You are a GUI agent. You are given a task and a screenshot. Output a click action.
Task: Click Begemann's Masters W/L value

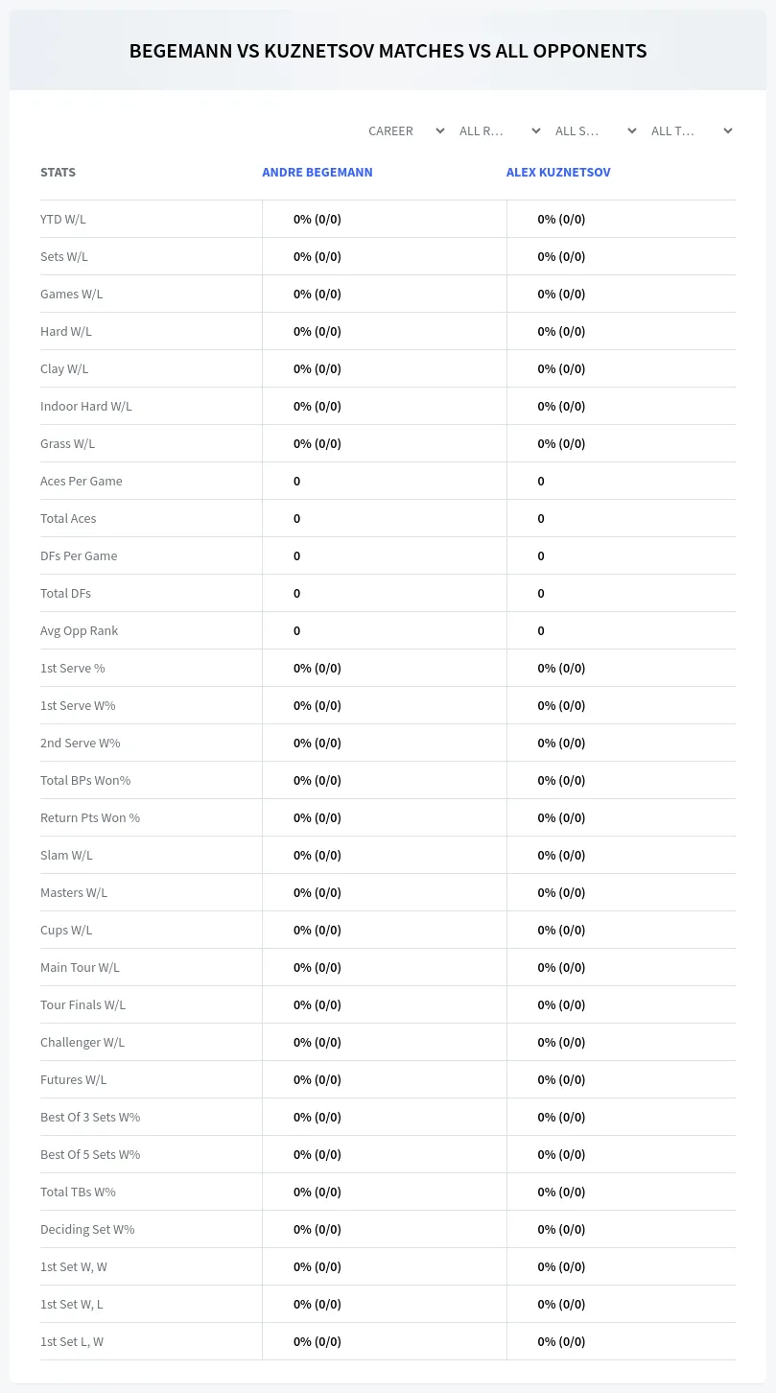pos(317,892)
